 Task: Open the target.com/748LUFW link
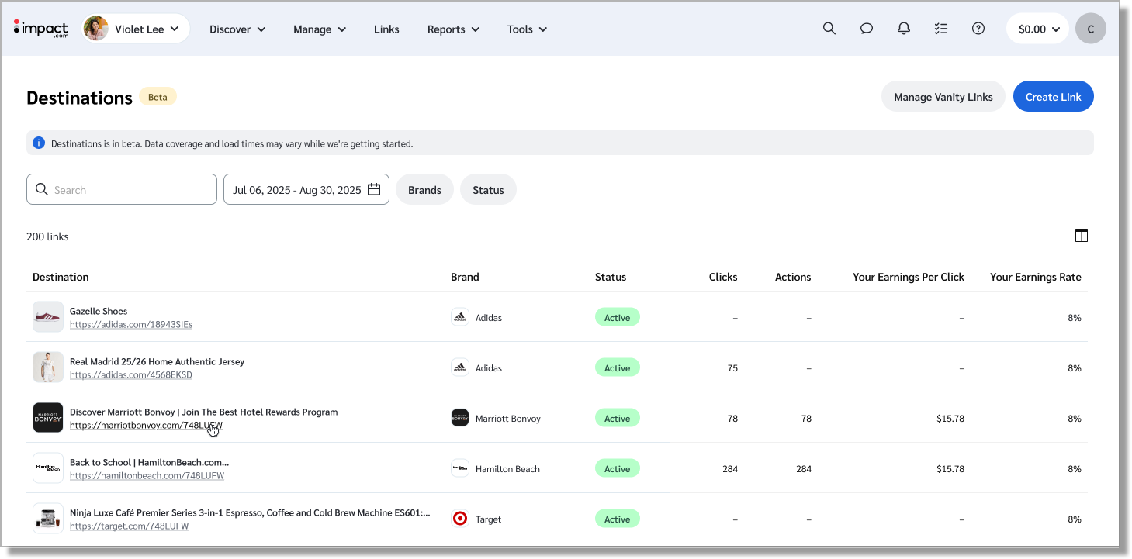click(129, 526)
